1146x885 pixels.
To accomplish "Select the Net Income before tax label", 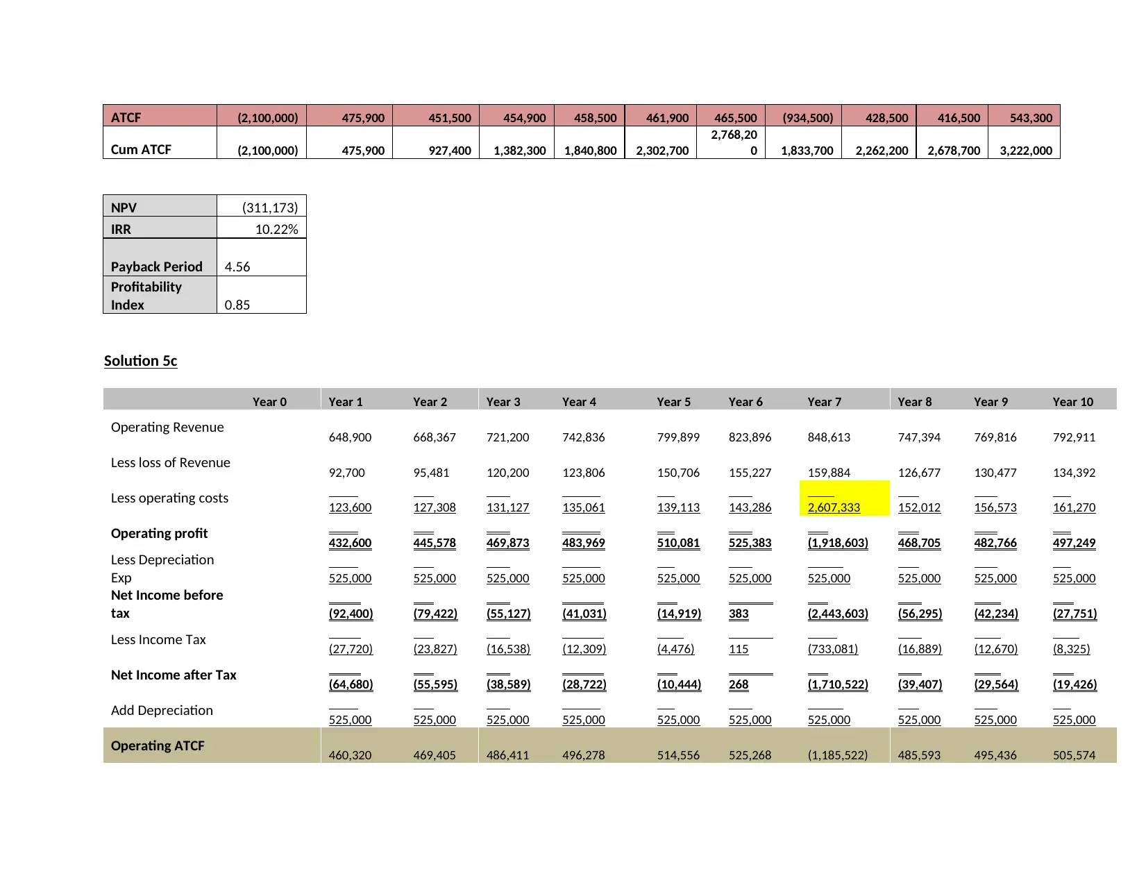I will [167, 604].
